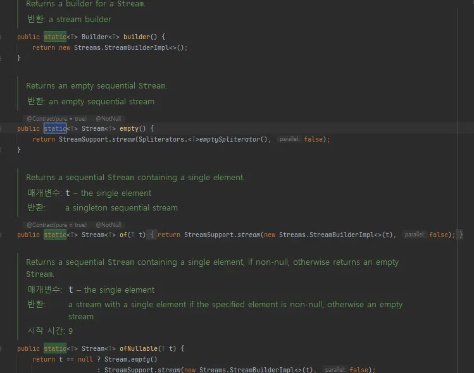Expand the folded body brace after of(T t)
Image resolution: width=474 pixels, height=373 pixels.
pyautogui.click(x=152, y=235)
